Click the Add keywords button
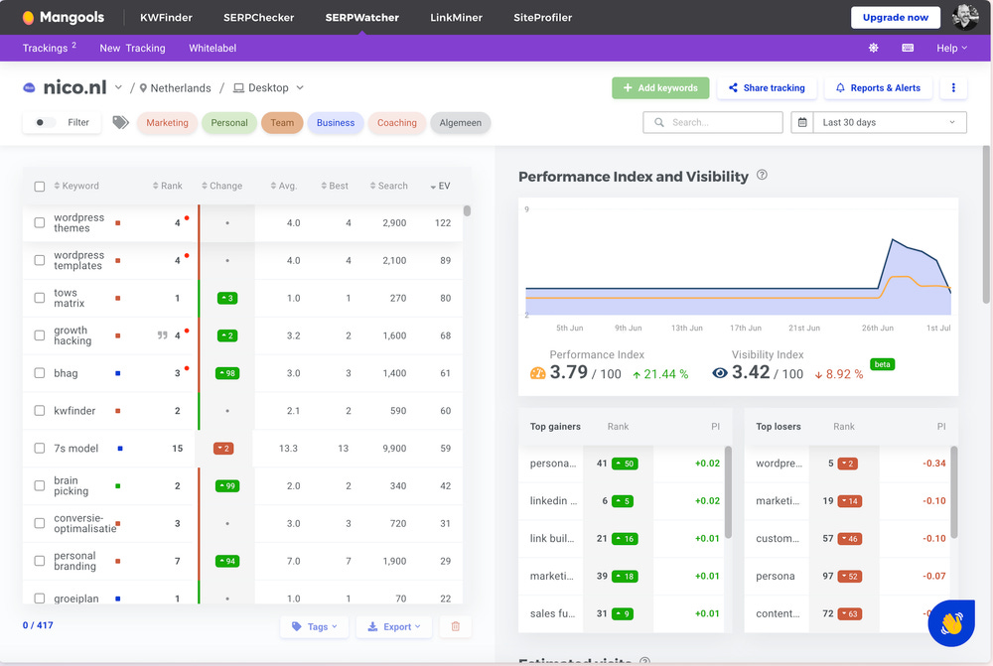Screen dimensions: 993x666 click(x=660, y=88)
